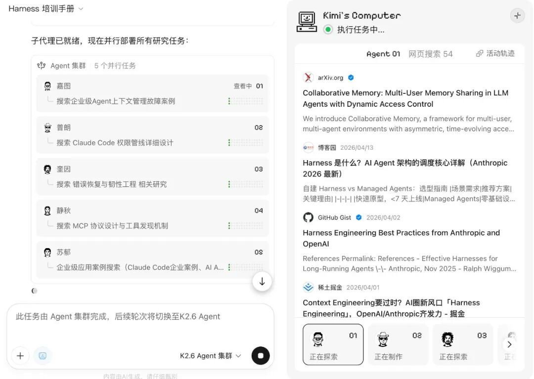Click the Kimi's Computer pixel monitor icon
Image resolution: width=534 pixels, height=379 pixels.
307,22
